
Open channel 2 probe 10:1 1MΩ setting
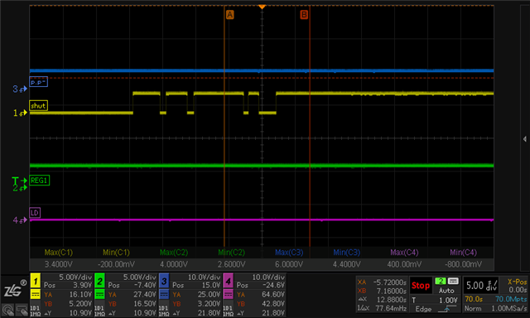coord(99,311)
